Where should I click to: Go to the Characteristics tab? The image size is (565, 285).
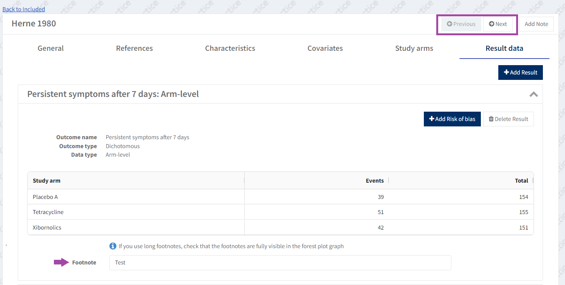pyautogui.click(x=230, y=48)
